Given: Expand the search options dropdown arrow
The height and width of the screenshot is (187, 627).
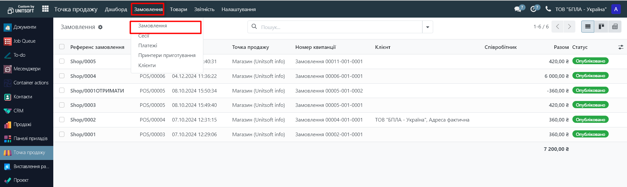Looking at the screenshot, I should [x=428, y=27].
